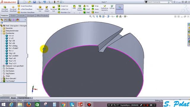Select the Sensörler tree item
190x107 pixels.
[x=8, y=28]
